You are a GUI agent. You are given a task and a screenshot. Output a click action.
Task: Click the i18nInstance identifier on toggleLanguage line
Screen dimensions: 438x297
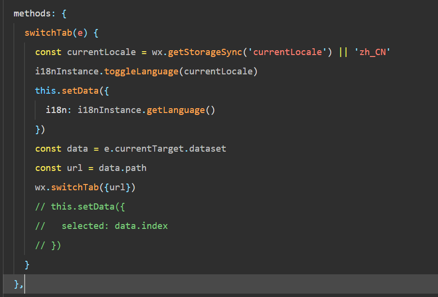click(x=67, y=71)
